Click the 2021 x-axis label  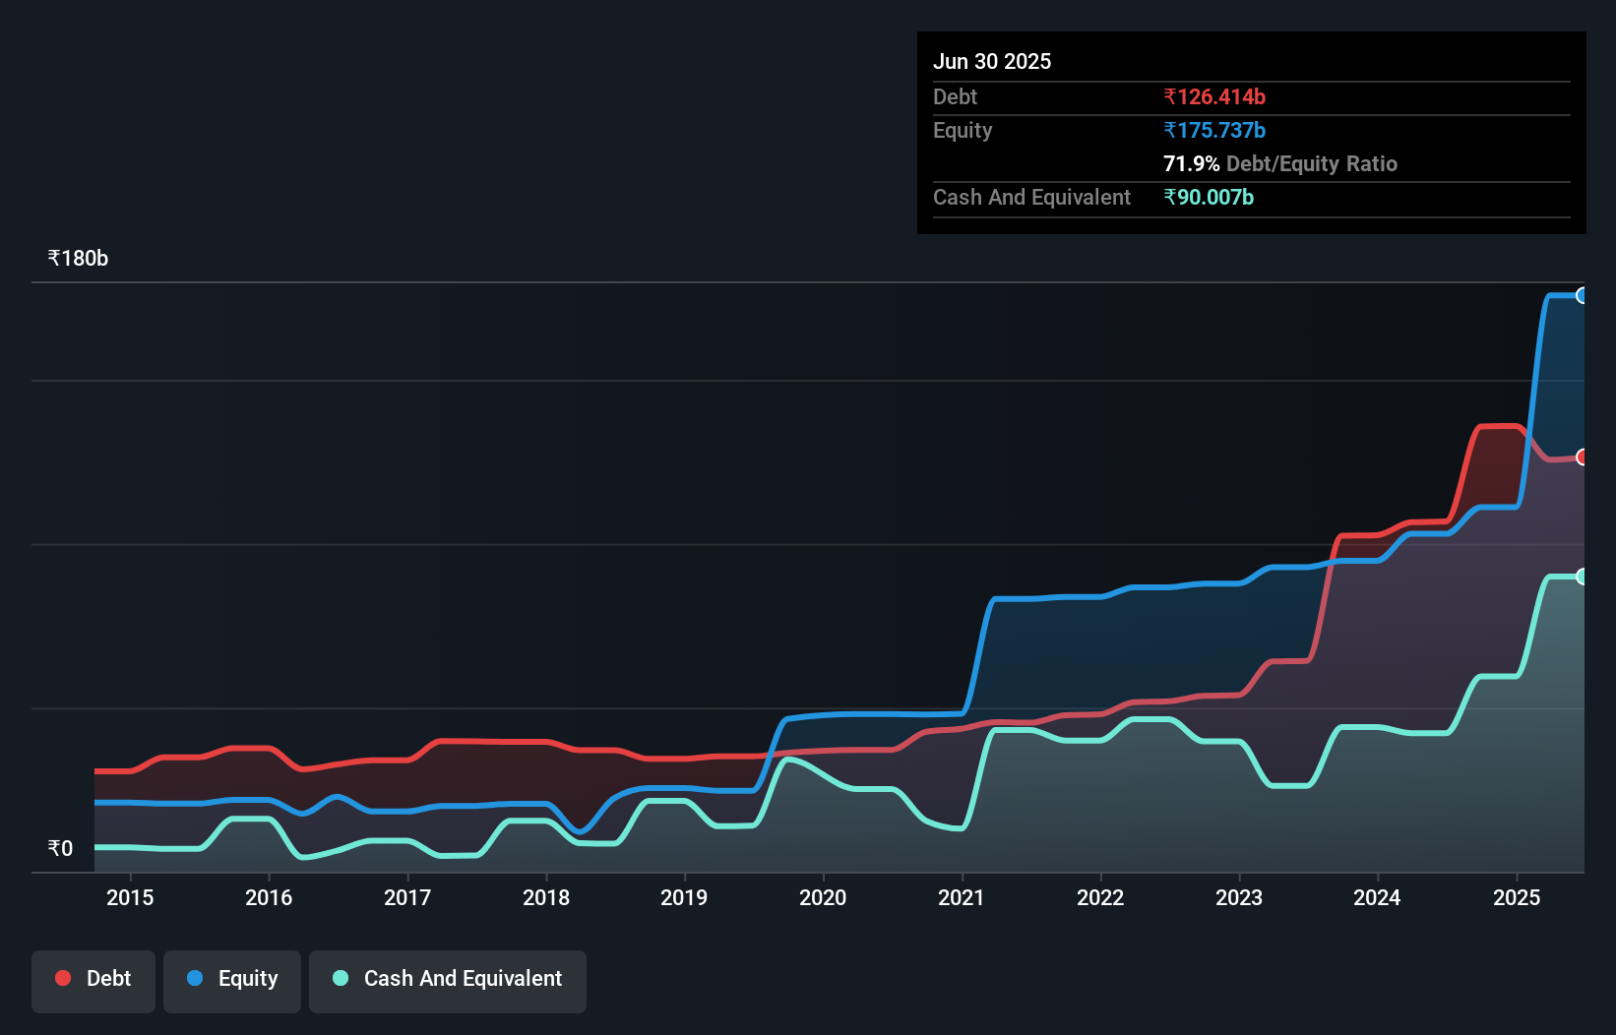[962, 897]
